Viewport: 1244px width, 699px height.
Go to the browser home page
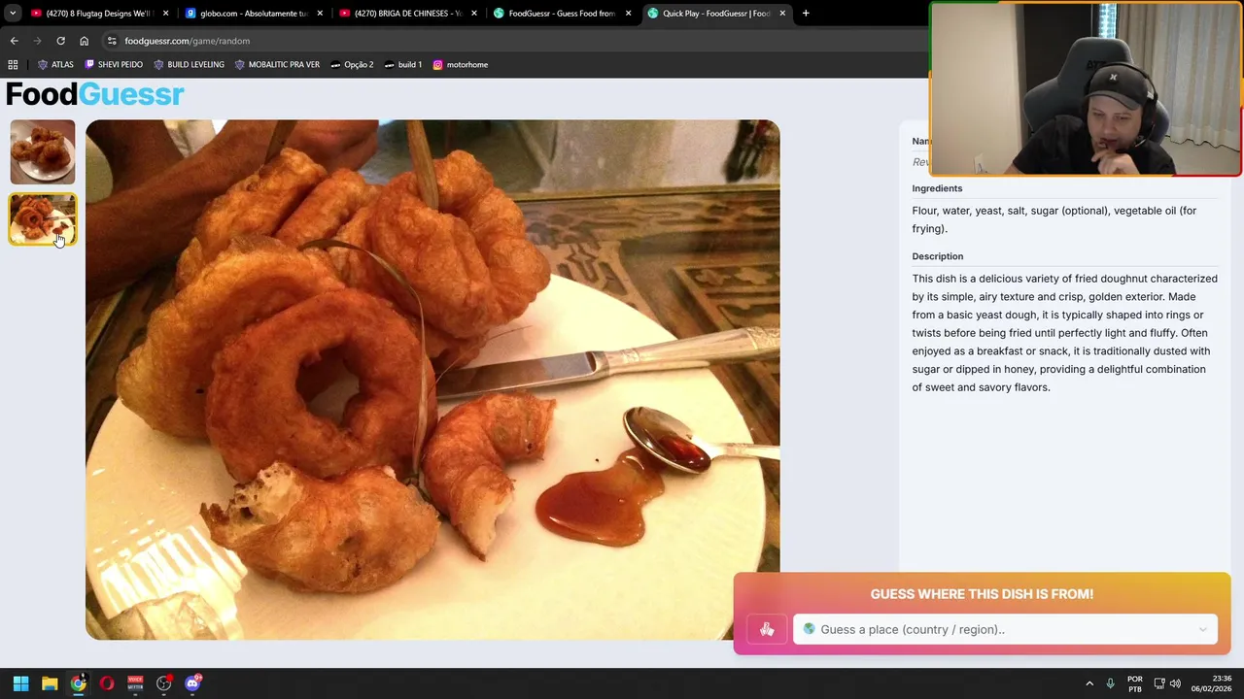click(x=84, y=41)
